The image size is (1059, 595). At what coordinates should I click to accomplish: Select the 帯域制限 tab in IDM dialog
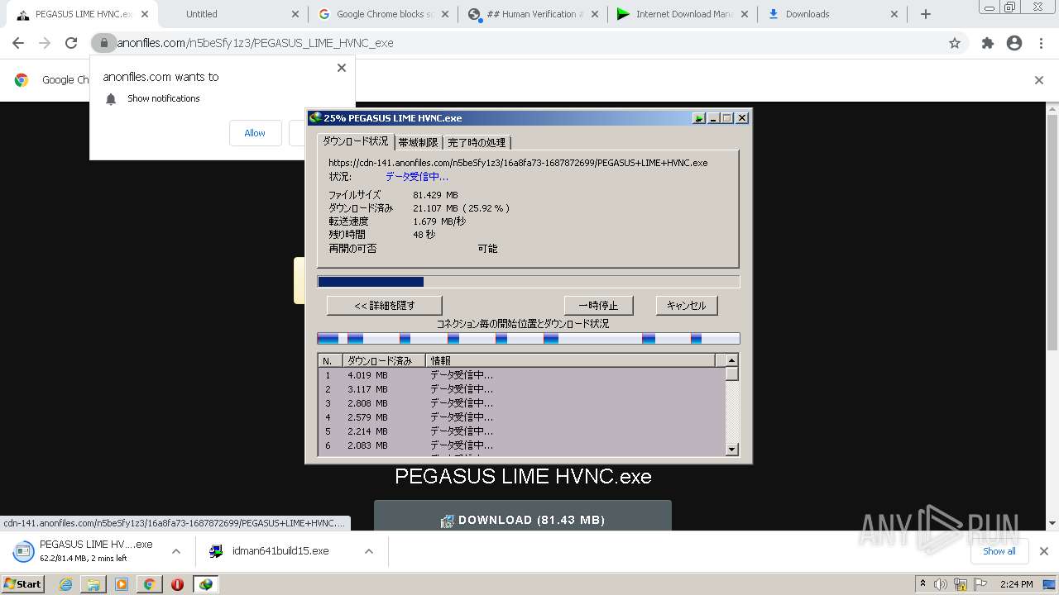coord(418,143)
